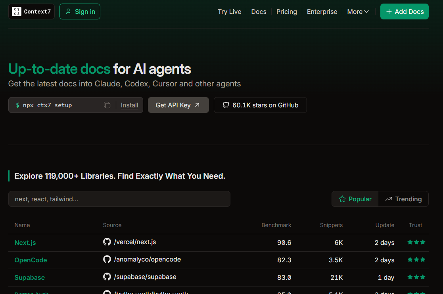This screenshot has height=294, width=443.
Task: Switch to the Trending tab
Action: (x=403, y=199)
